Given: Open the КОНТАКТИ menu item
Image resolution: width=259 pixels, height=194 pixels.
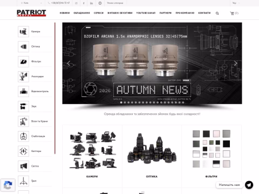Looking at the screenshot, I should point(205,13).
